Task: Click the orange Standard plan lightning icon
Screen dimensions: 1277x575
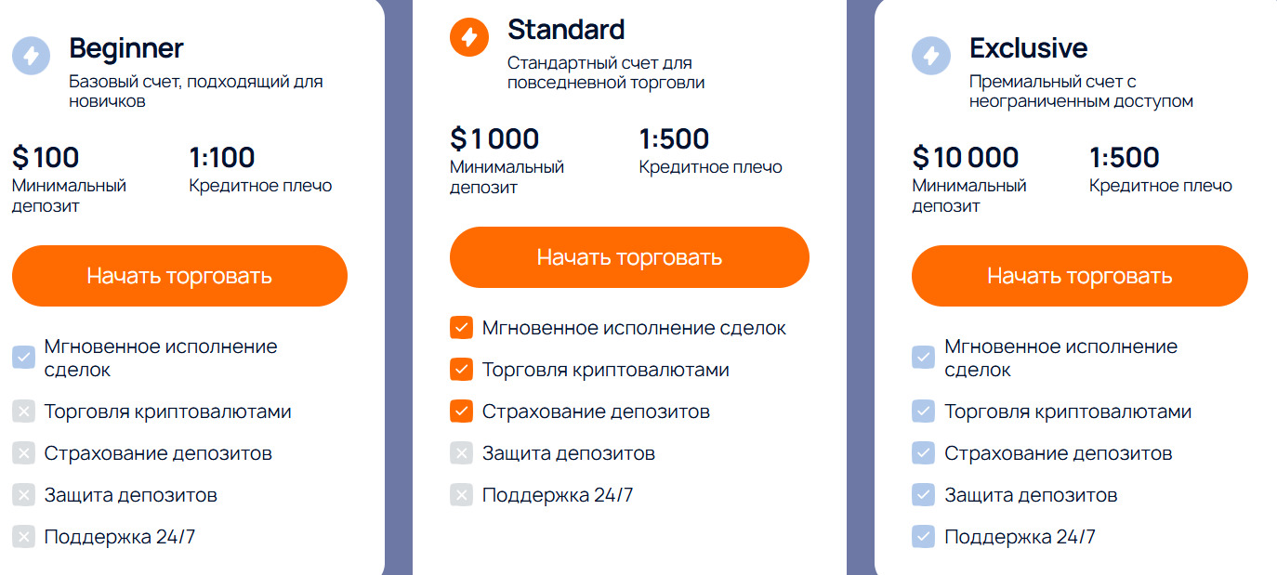Action: point(469,37)
